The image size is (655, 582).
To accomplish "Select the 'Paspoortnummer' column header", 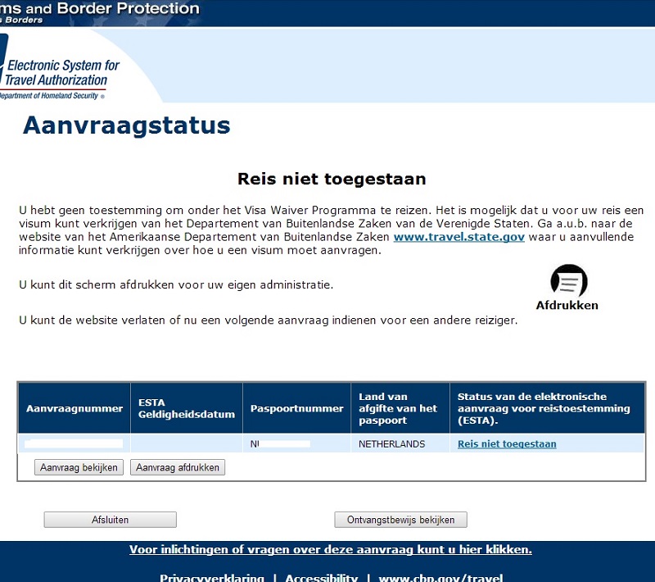I will (296, 408).
